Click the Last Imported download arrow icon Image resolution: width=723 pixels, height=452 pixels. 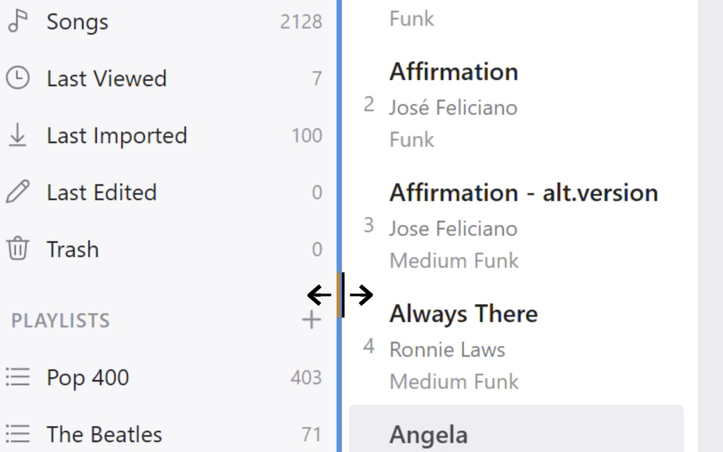coord(18,135)
